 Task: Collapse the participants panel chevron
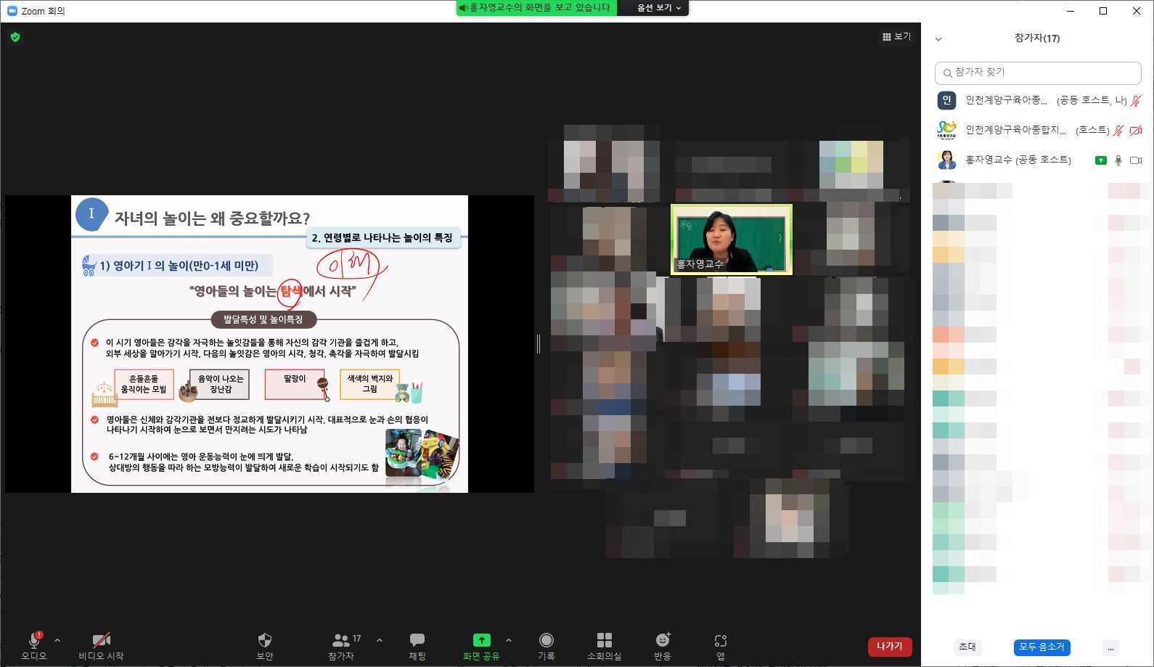pyautogui.click(x=938, y=39)
